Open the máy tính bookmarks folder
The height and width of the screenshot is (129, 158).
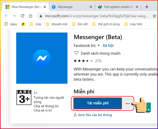coord(133,24)
